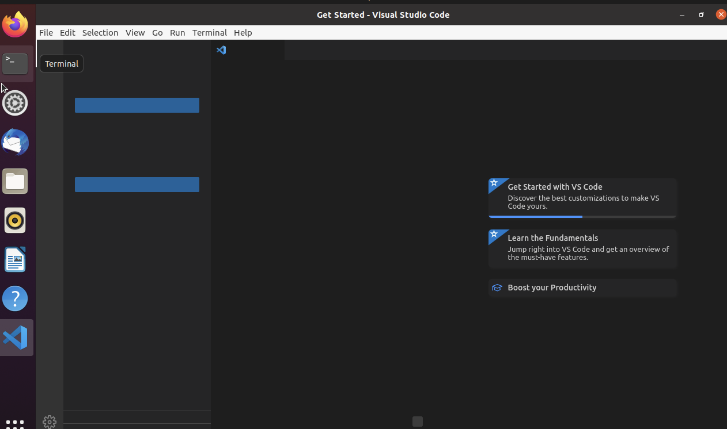This screenshot has height=429, width=727.
Task: Open Boost your Productivity walkthrough
Action: pyautogui.click(x=582, y=288)
